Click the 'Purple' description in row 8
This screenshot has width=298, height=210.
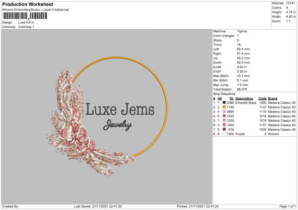tap(240, 134)
